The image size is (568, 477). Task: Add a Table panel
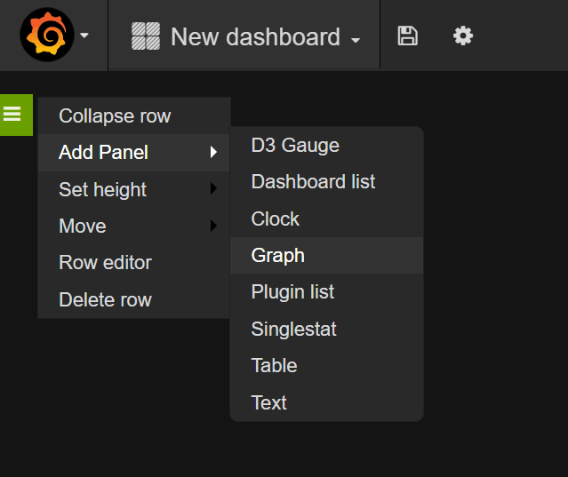(327, 366)
